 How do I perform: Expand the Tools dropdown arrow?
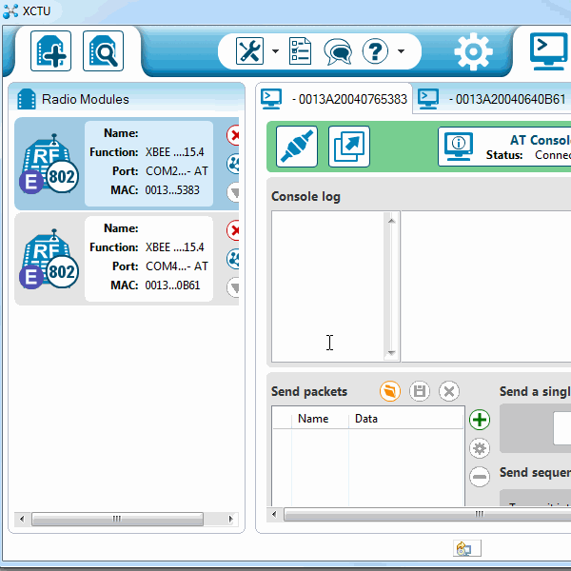coord(276,51)
